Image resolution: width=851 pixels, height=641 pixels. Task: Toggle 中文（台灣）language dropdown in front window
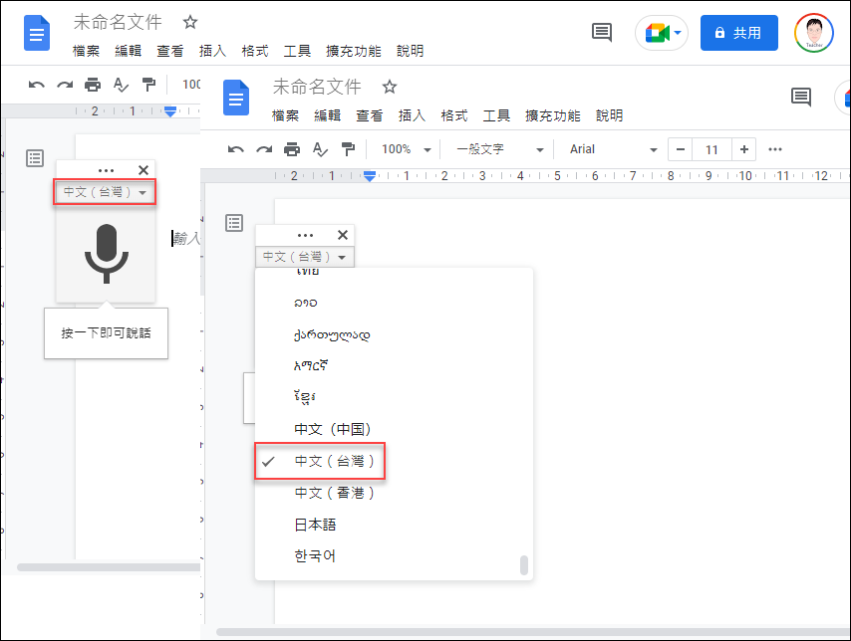pos(305,257)
